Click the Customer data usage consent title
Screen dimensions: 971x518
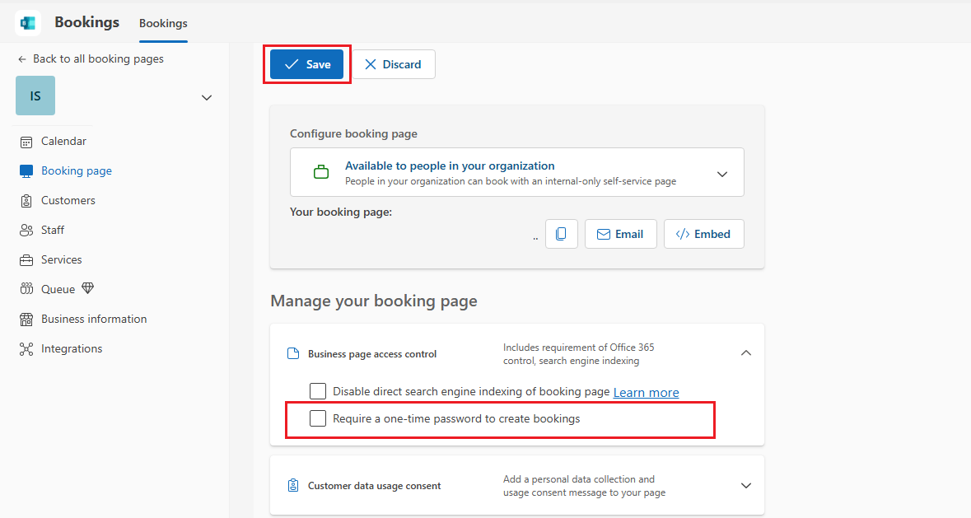click(375, 486)
